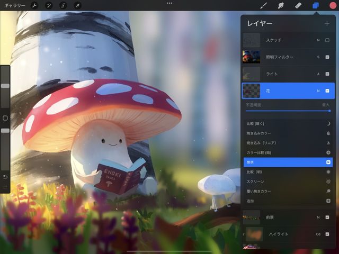Hide the 照明フィルター layer via checkbox

327,57
